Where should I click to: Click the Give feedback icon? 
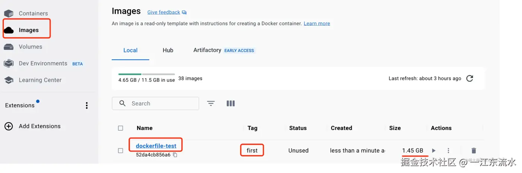tap(184, 12)
